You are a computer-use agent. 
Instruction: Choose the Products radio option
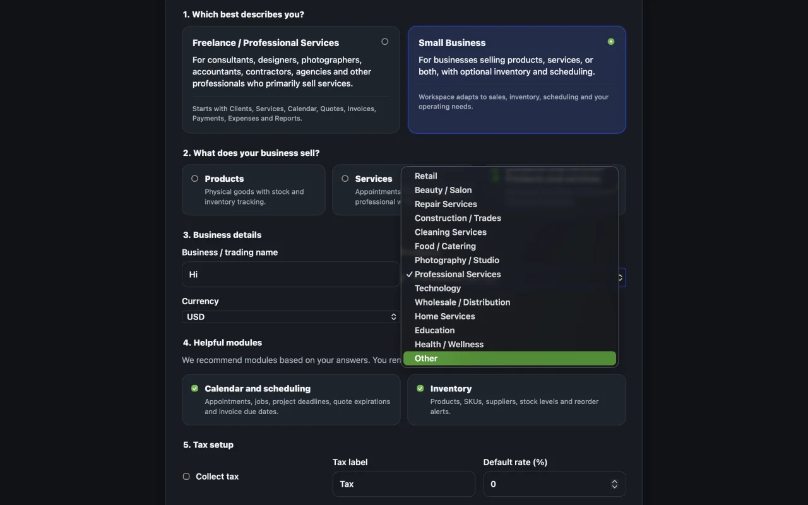(x=194, y=179)
